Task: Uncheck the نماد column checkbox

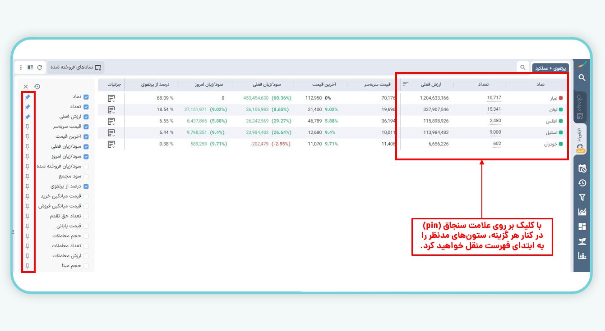Action: (86, 97)
